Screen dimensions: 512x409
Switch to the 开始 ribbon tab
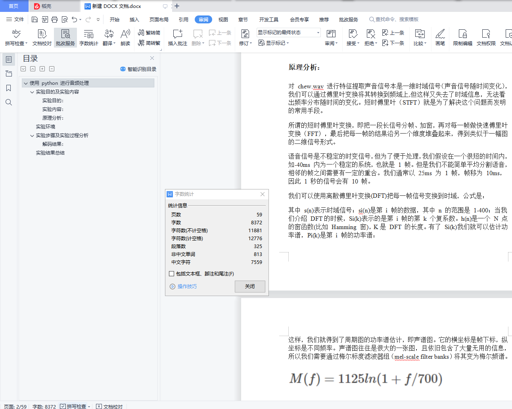coord(115,19)
